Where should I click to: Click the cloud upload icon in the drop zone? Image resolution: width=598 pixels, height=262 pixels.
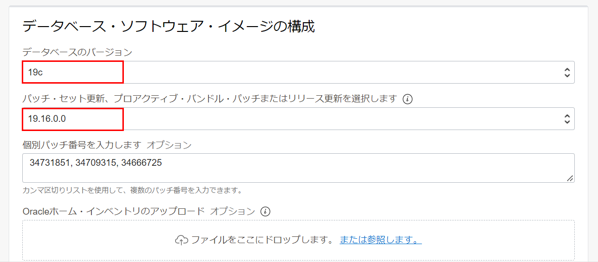tap(181, 240)
